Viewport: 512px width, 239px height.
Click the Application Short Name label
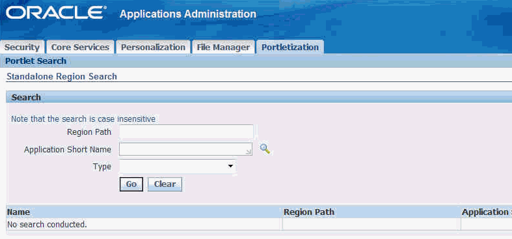point(68,149)
